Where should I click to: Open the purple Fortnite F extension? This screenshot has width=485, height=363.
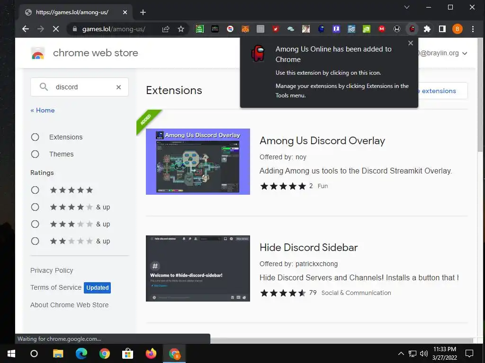(336, 29)
